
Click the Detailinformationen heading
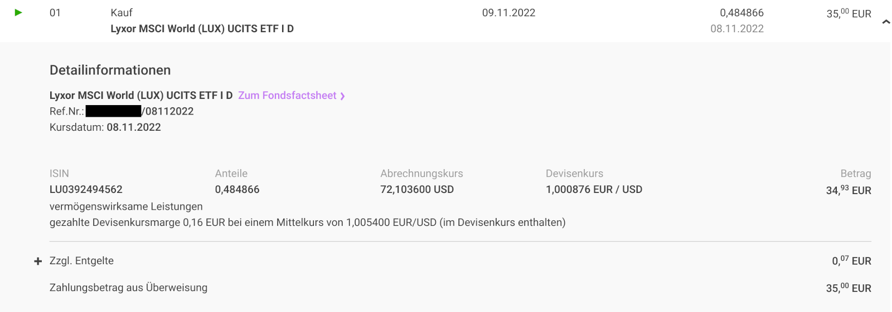coord(110,70)
